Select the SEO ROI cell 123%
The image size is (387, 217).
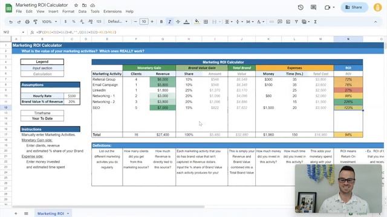(348, 108)
